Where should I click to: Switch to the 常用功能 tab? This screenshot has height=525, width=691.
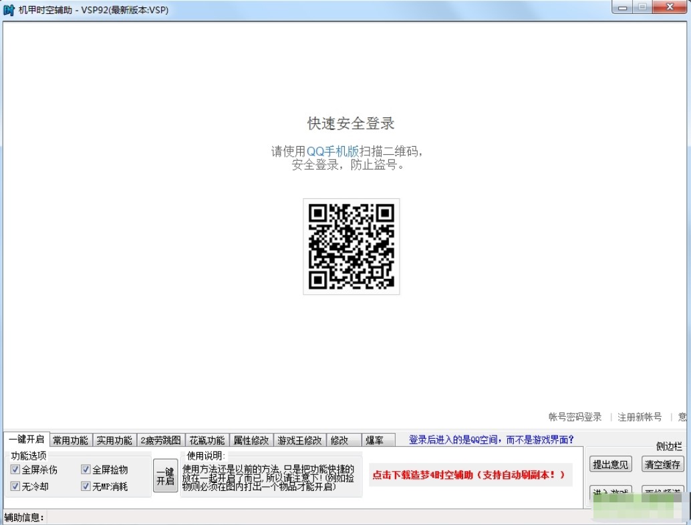pyautogui.click(x=71, y=440)
